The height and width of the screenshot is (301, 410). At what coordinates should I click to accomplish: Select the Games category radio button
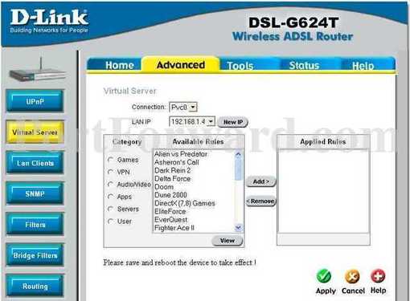pos(110,160)
